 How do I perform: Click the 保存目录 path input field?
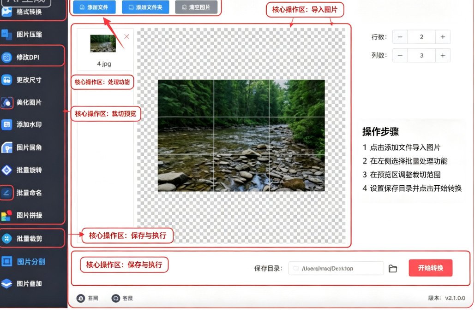point(336,269)
